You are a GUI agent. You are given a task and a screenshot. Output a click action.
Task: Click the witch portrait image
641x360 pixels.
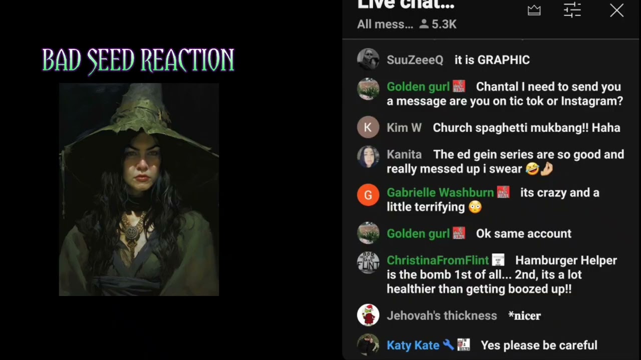(139, 189)
